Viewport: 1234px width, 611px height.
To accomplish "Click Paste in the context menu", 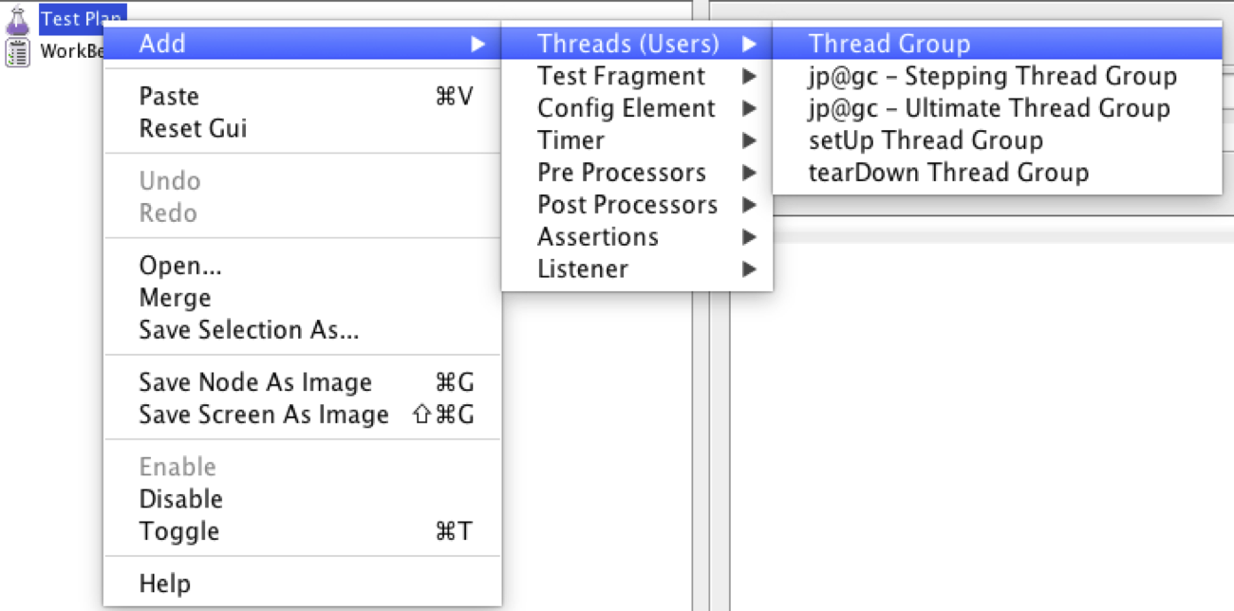I will click(169, 97).
